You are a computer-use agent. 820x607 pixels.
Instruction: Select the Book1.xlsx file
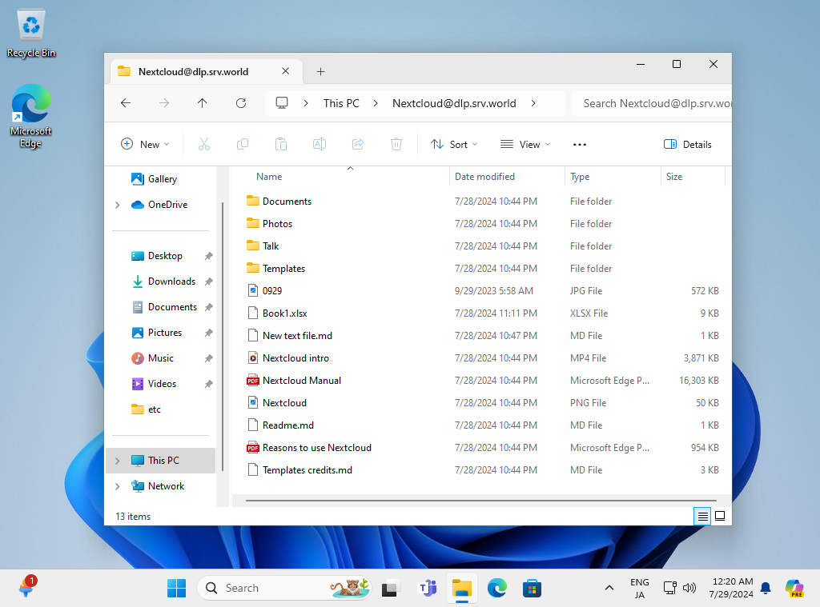pos(480,313)
